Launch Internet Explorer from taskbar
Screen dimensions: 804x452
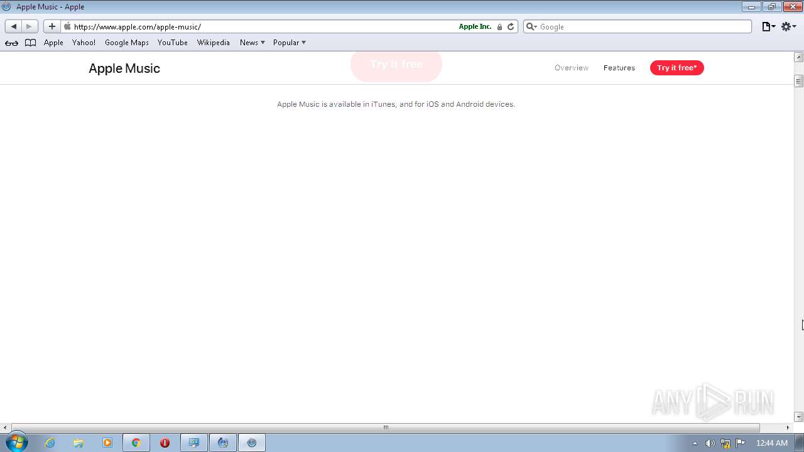point(50,443)
